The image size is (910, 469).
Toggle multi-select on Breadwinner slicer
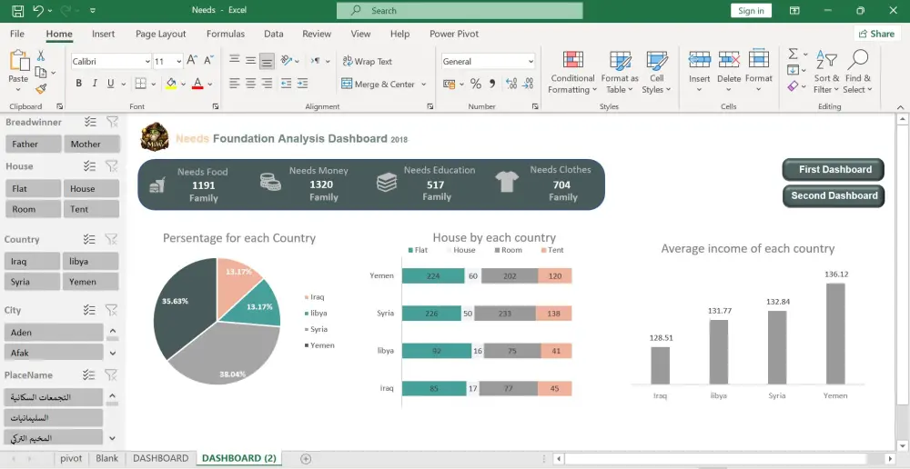[90, 122]
